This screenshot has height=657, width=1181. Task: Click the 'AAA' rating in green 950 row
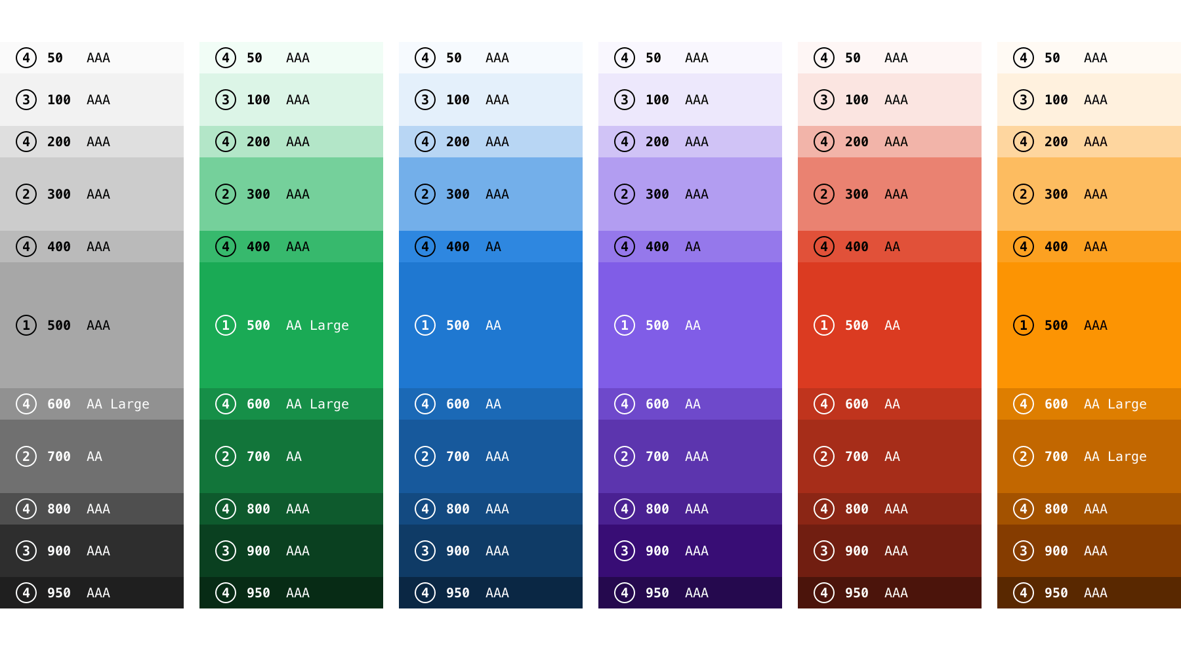pyautogui.click(x=298, y=593)
